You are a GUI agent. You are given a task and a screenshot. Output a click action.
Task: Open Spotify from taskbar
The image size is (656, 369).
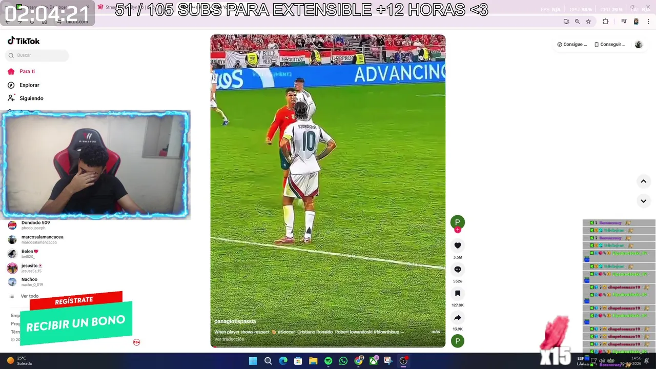point(328,361)
